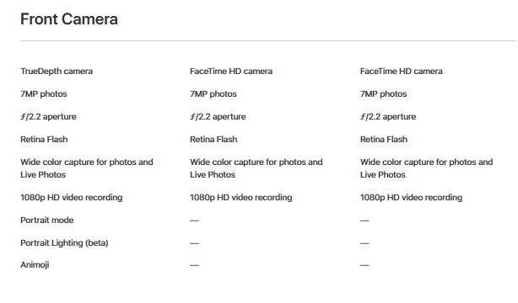
Task: Click Retina Flash in right column
Action: pyautogui.click(x=384, y=140)
